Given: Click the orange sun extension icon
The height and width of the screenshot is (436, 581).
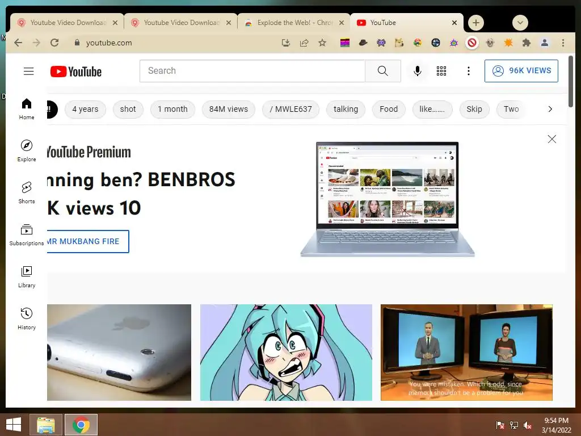Looking at the screenshot, I should [508, 43].
